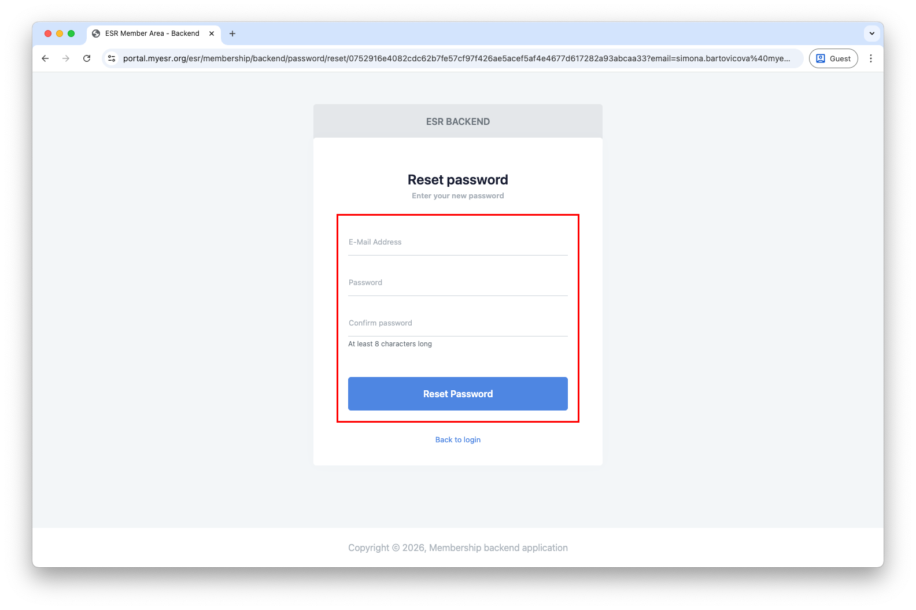The height and width of the screenshot is (610, 916).
Task: Close the ESR Member Area tab
Action: coord(212,34)
